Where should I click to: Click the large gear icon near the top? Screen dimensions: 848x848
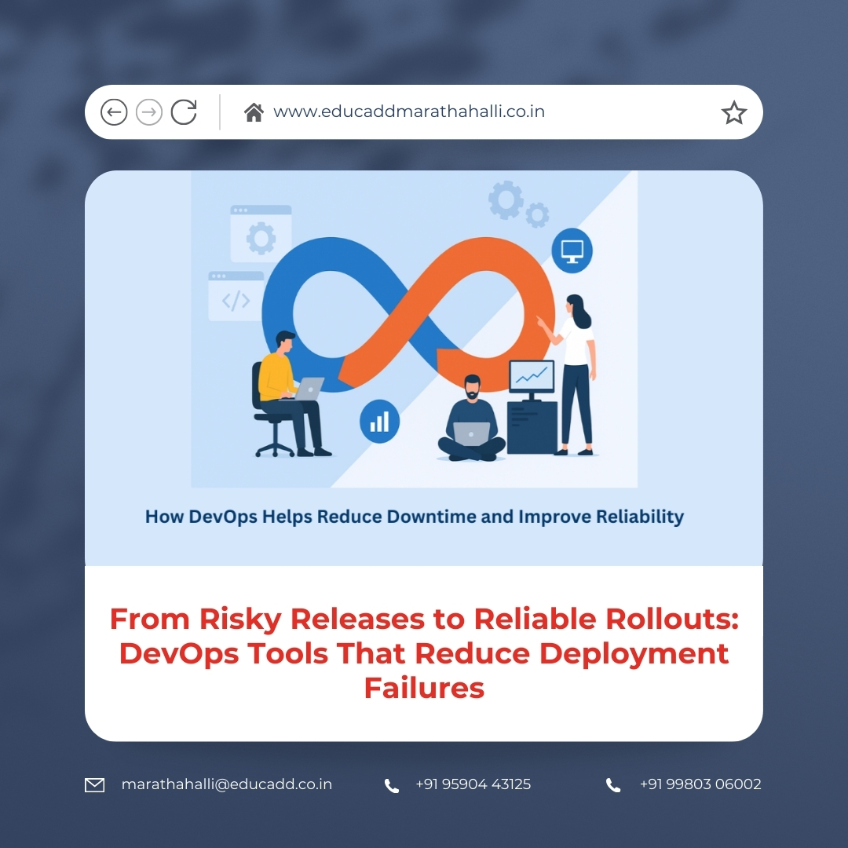click(506, 200)
